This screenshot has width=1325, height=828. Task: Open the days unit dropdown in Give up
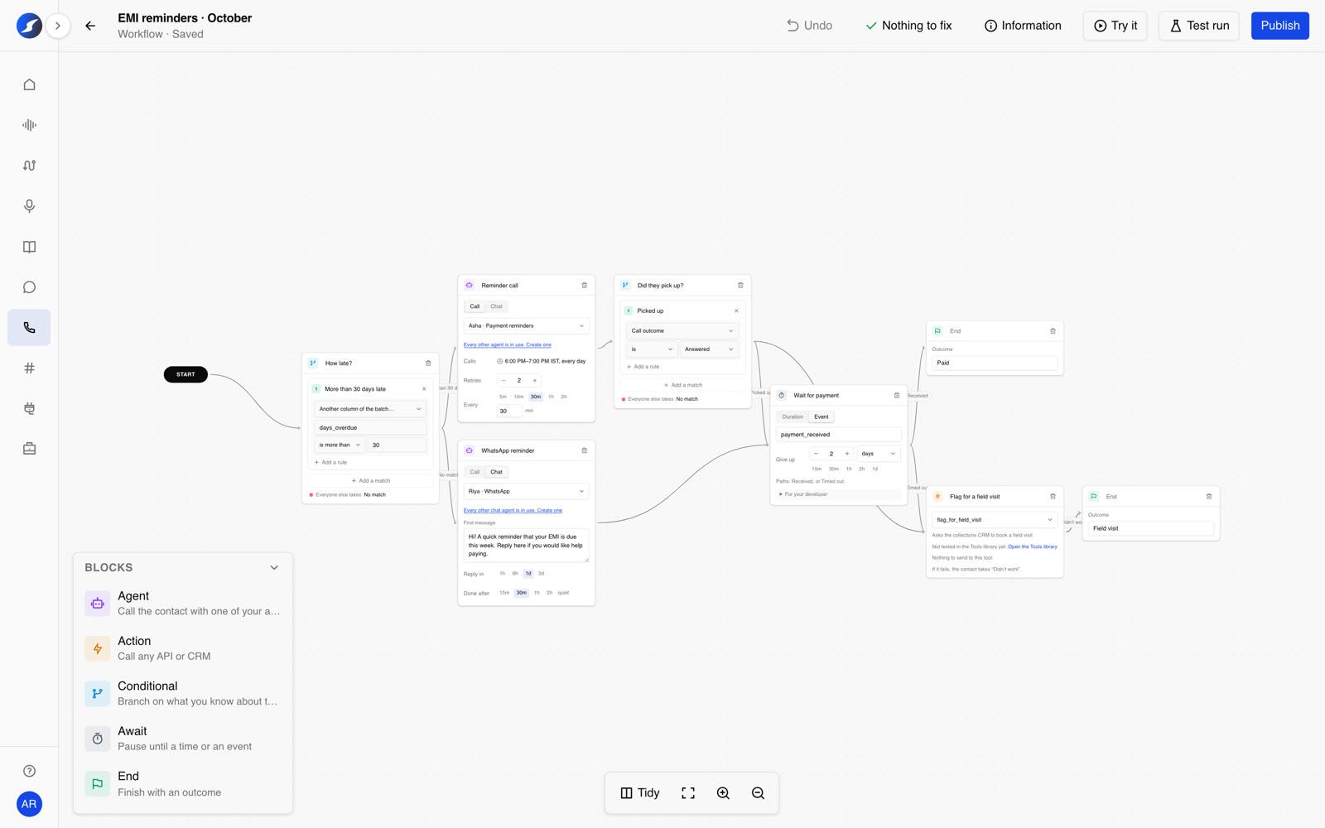(x=878, y=454)
